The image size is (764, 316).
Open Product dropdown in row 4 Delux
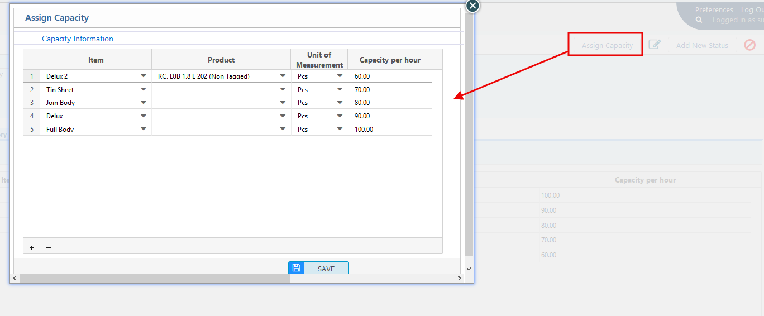283,116
